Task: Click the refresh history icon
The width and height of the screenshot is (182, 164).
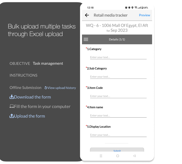Action: (46, 88)
